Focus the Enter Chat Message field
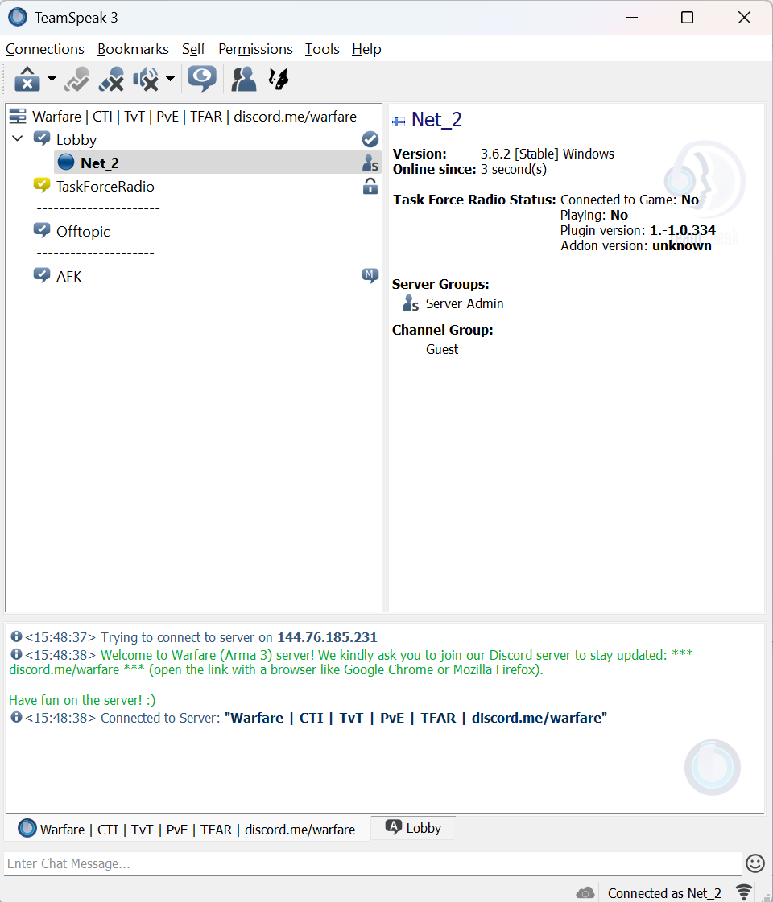 click(372, 863)
